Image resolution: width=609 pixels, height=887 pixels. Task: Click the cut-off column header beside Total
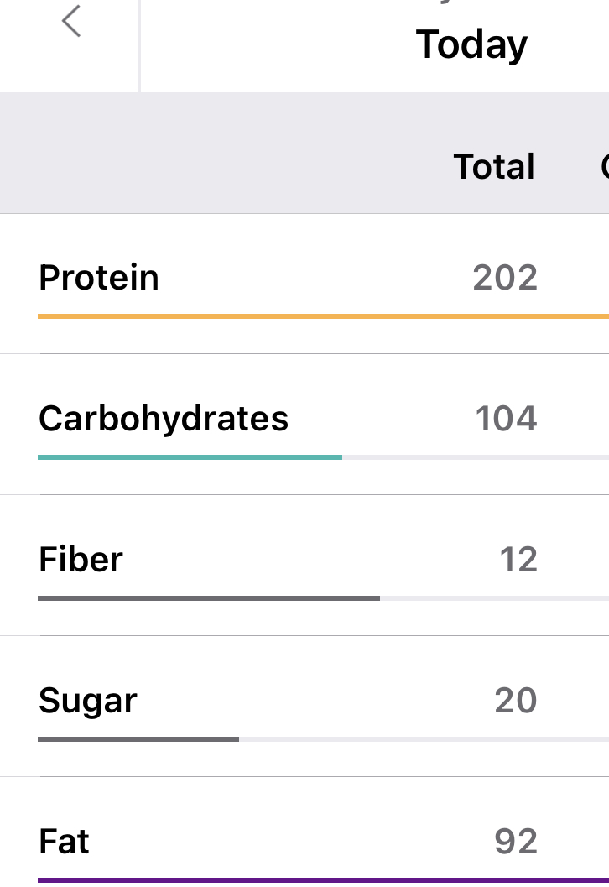point(604,166)
